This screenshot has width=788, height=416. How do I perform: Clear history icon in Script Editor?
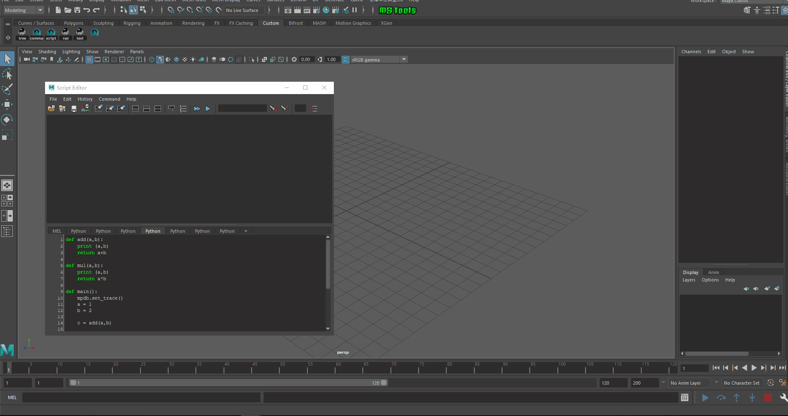pos(99,109)
